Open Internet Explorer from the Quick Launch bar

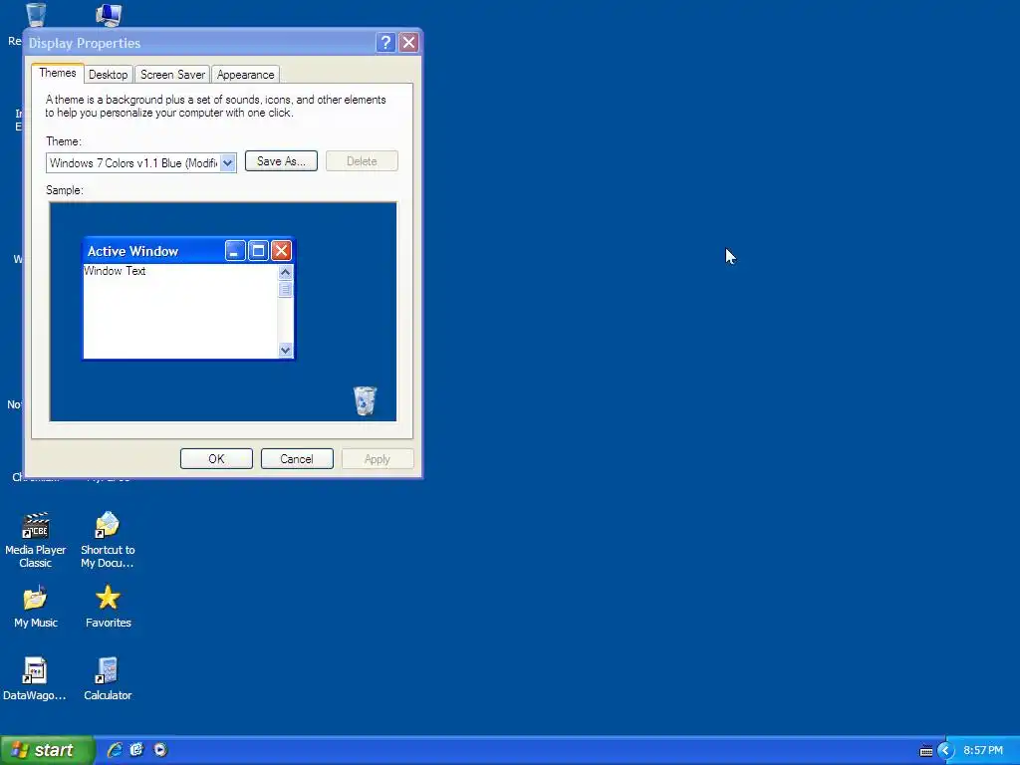click(x=115, y=750)
